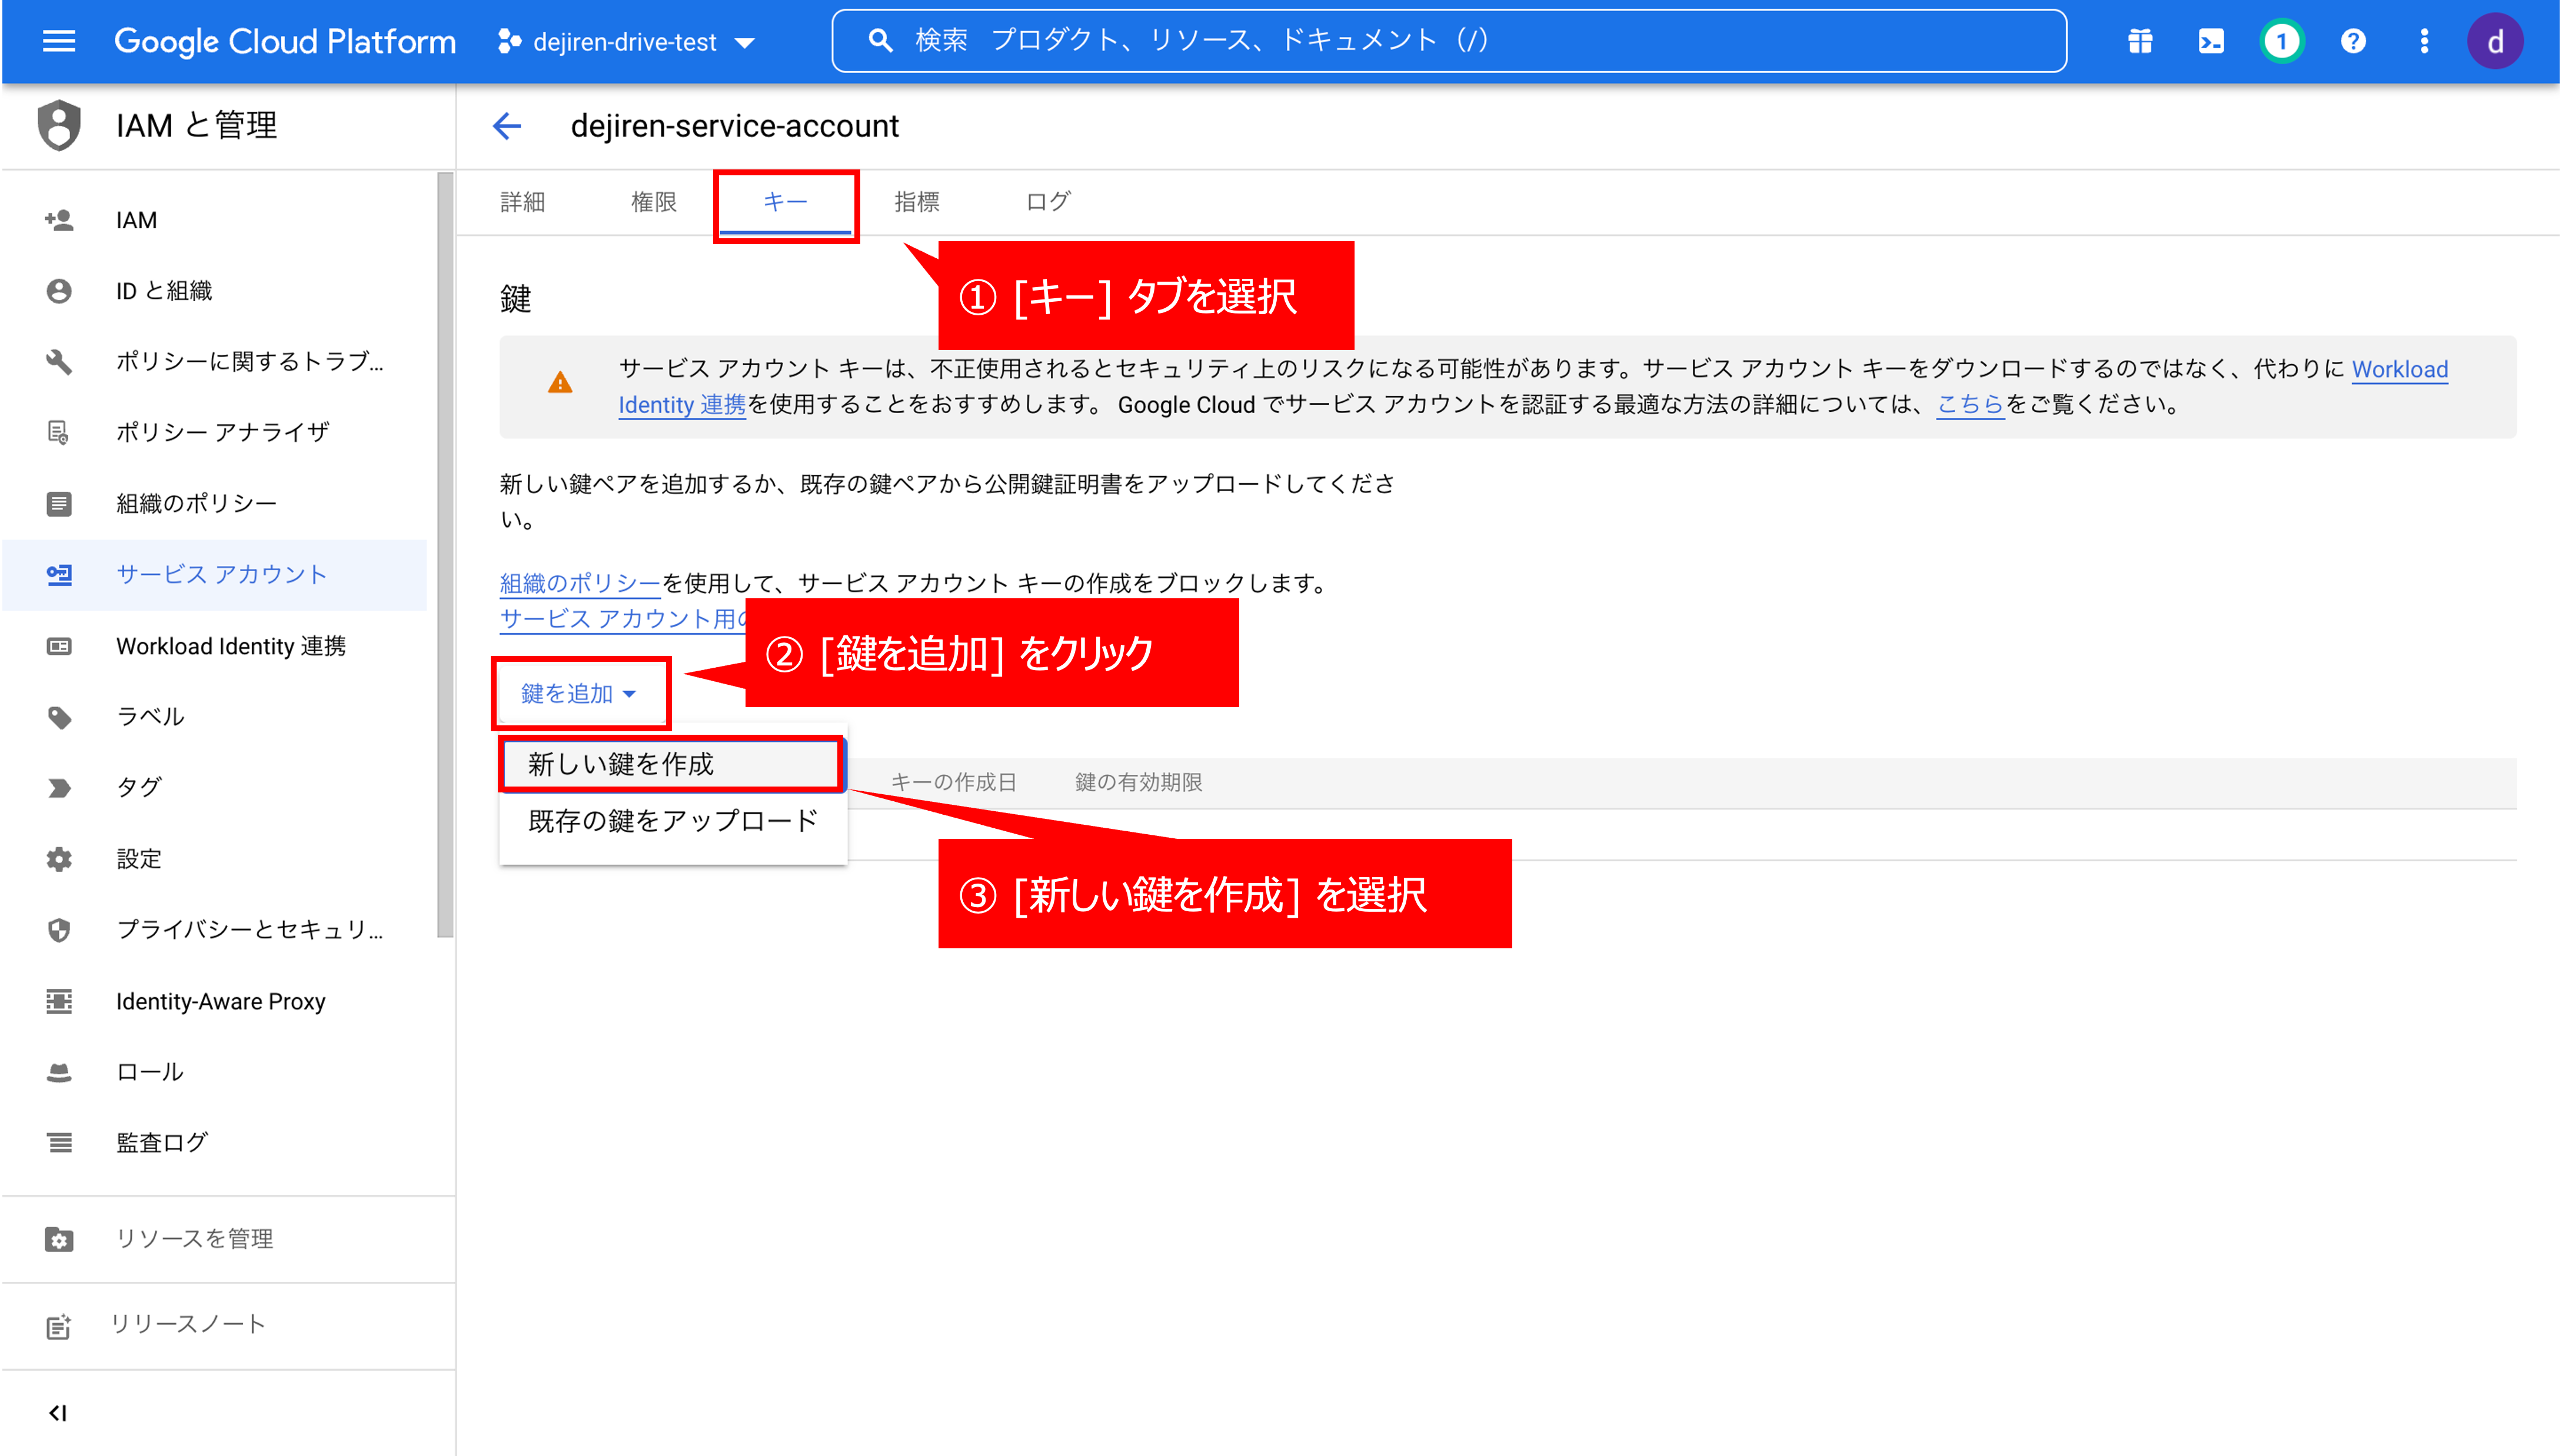2562x1456 pixels.
Task: Select the キー tab
Action: [x=785, y=202]
